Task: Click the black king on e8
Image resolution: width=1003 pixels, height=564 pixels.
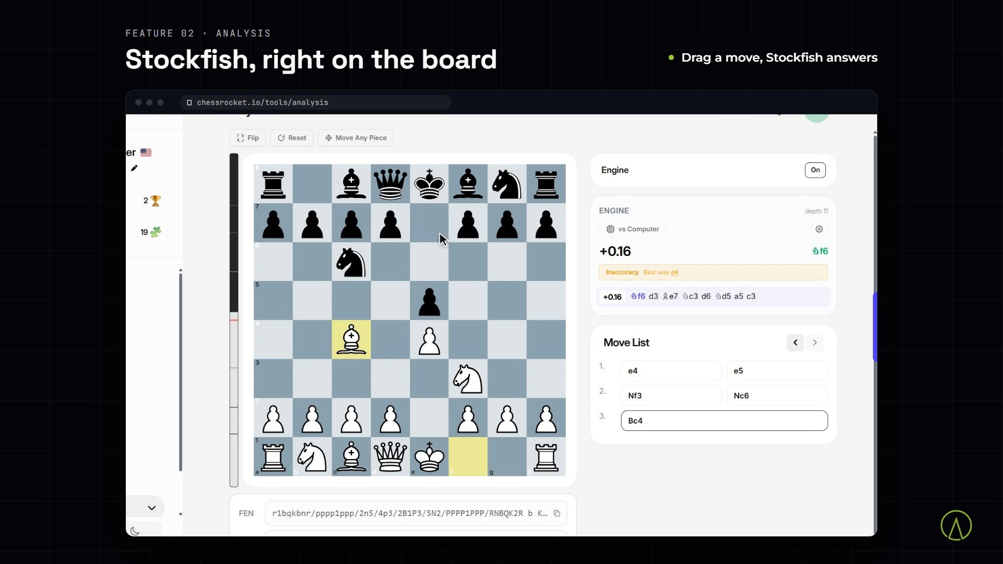Action: [429, 184]
